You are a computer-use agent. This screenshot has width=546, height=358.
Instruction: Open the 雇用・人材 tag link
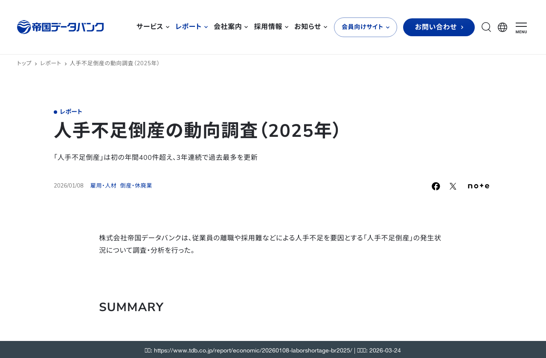tap(103, 185)
